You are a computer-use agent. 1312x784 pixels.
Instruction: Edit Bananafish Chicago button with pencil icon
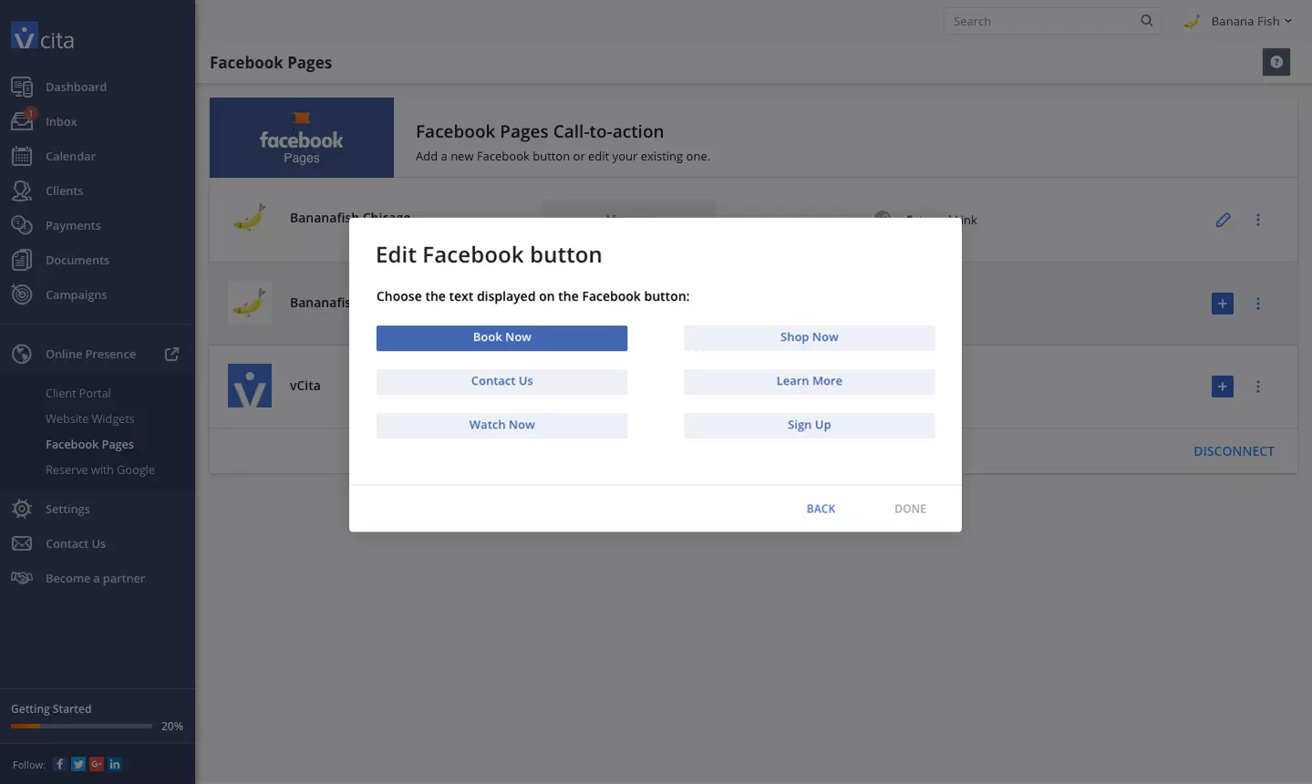(1224, 220)
